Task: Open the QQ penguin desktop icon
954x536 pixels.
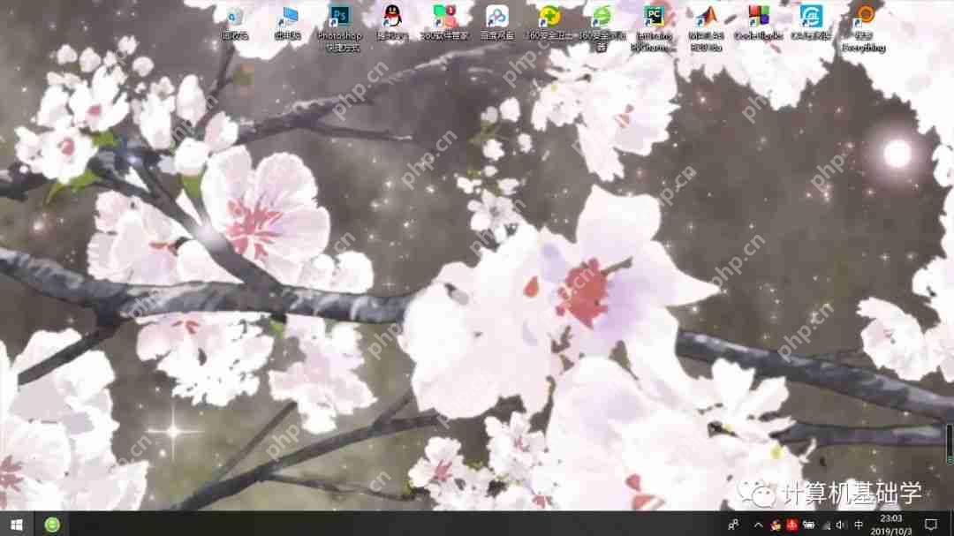Action: tap(392, 19)
